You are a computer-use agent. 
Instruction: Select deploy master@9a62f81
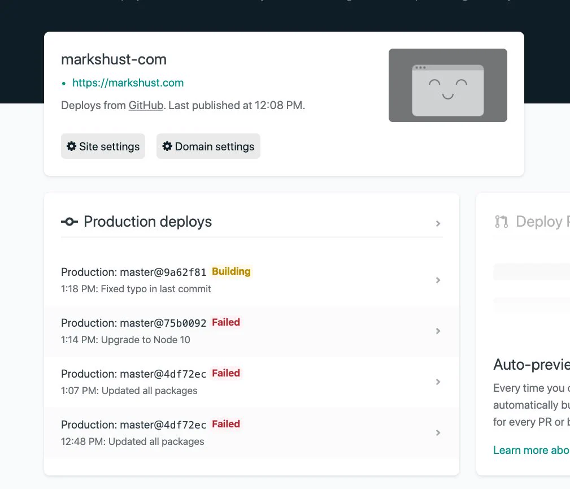pos(251,280)
